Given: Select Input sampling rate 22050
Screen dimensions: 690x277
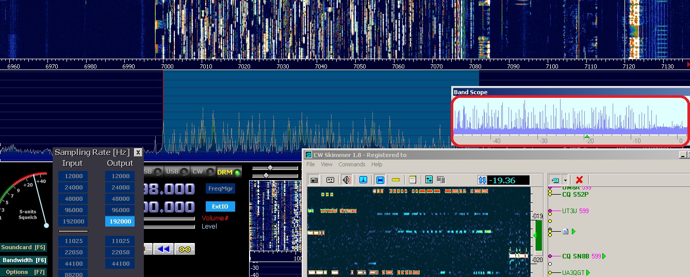Looking at the screenshot, I should 72,252.
